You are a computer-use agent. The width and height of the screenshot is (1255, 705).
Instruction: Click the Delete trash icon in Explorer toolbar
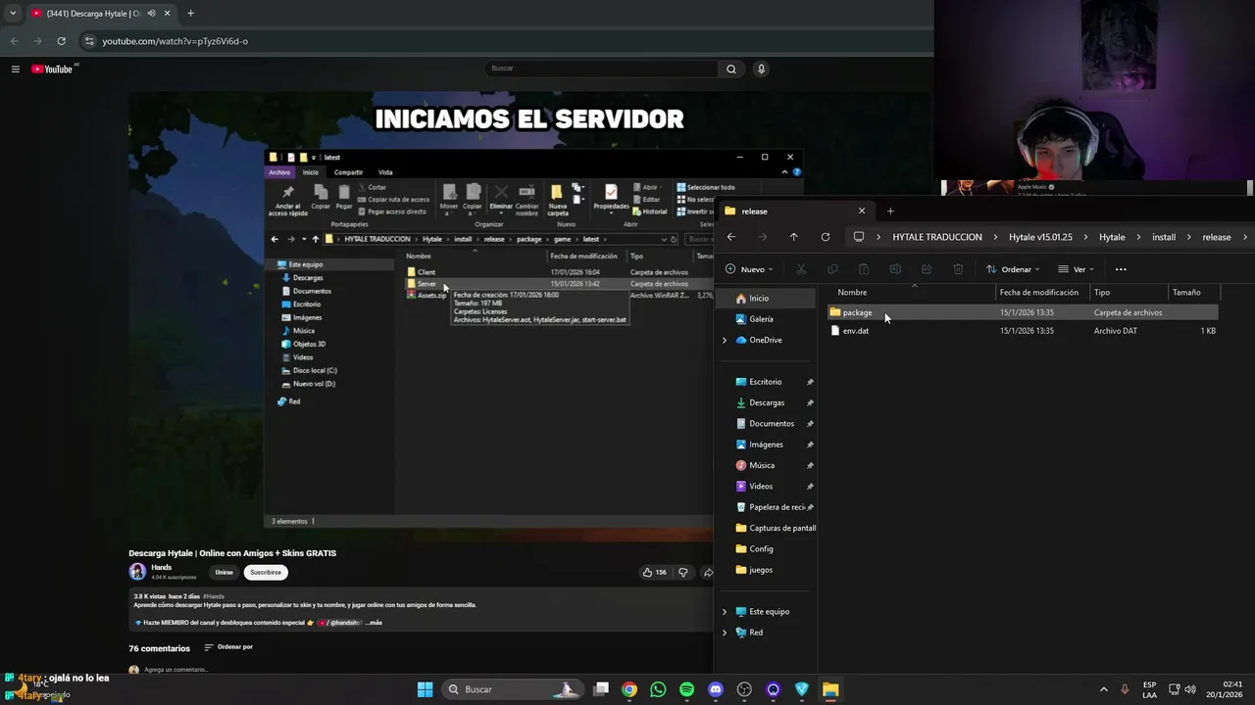tap(958, 269)
